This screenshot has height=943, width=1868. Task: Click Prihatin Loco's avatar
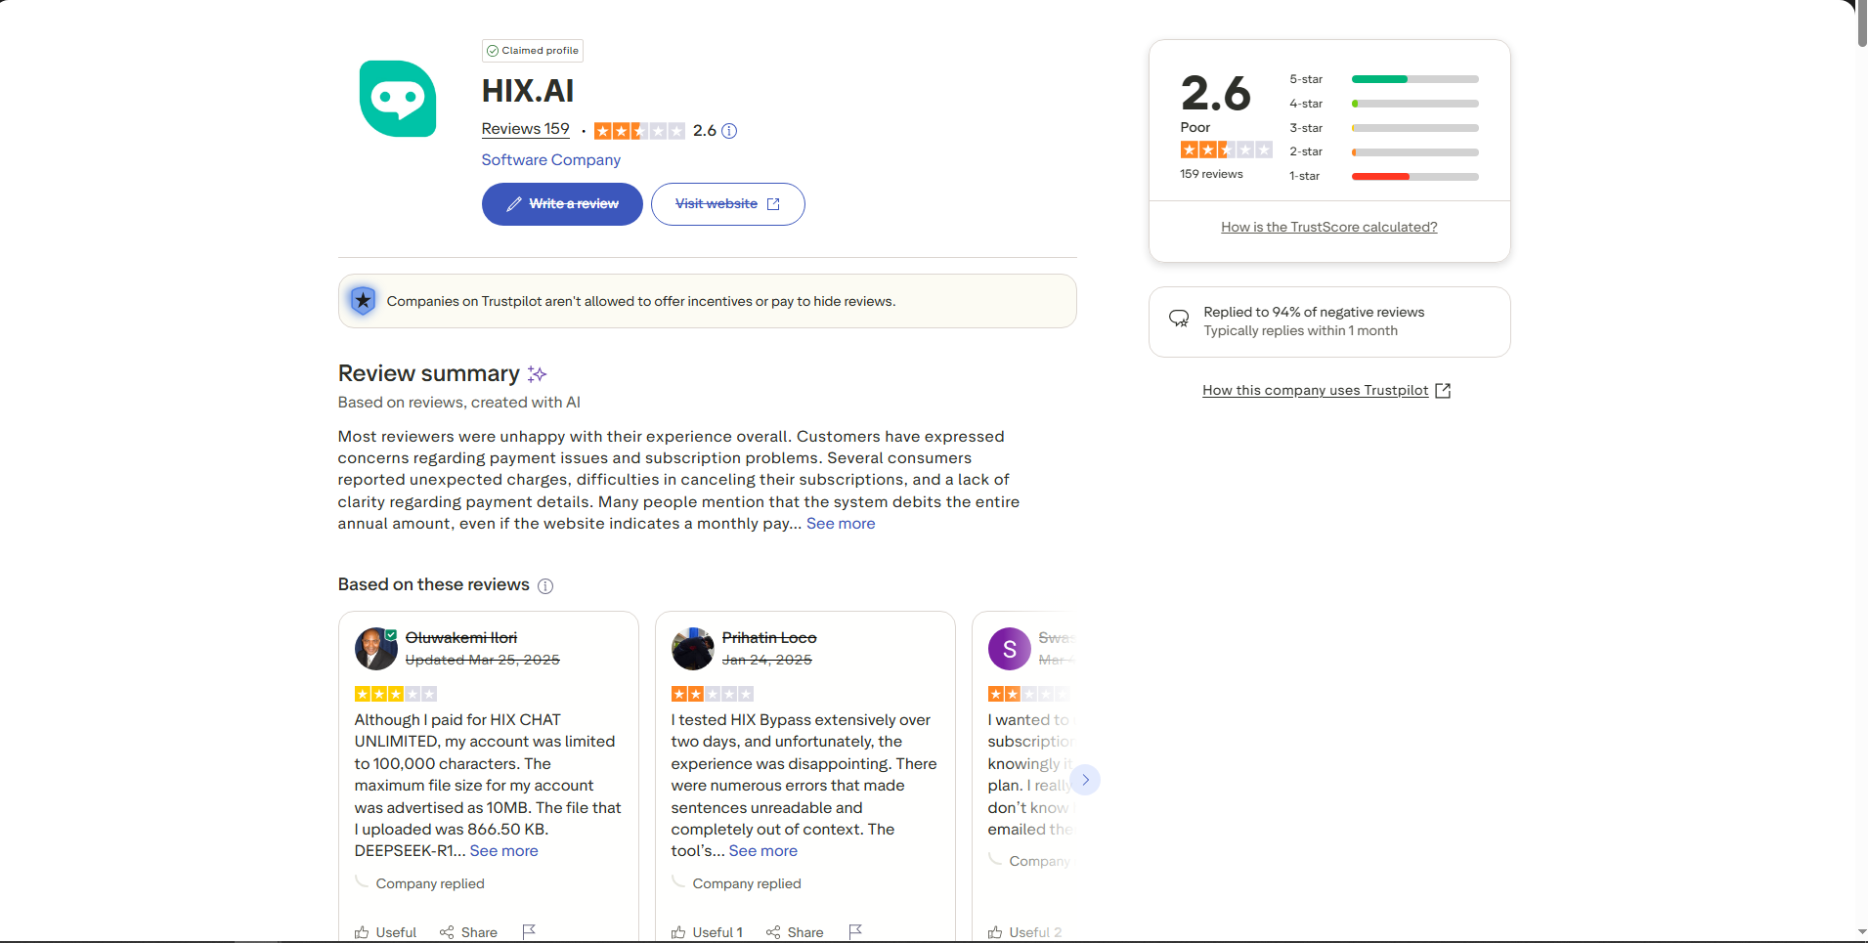[692, 649]
